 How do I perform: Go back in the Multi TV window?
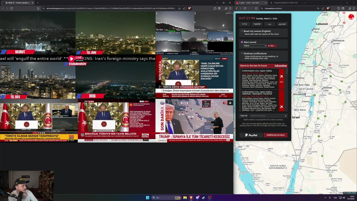pos(3,8)
